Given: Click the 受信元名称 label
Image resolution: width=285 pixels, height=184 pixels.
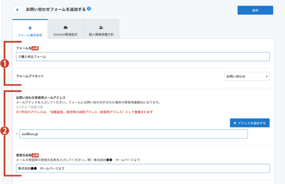Looking at the screenshot, I should point(24,155).
